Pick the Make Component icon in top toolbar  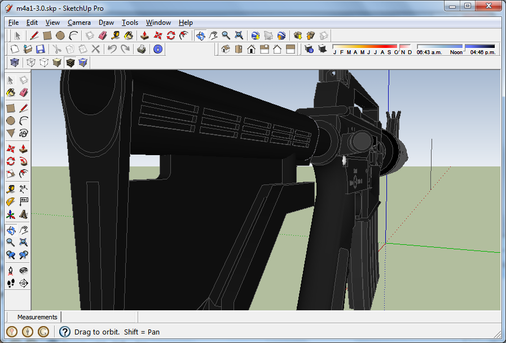pyautogui.click(x=90, y=36)
